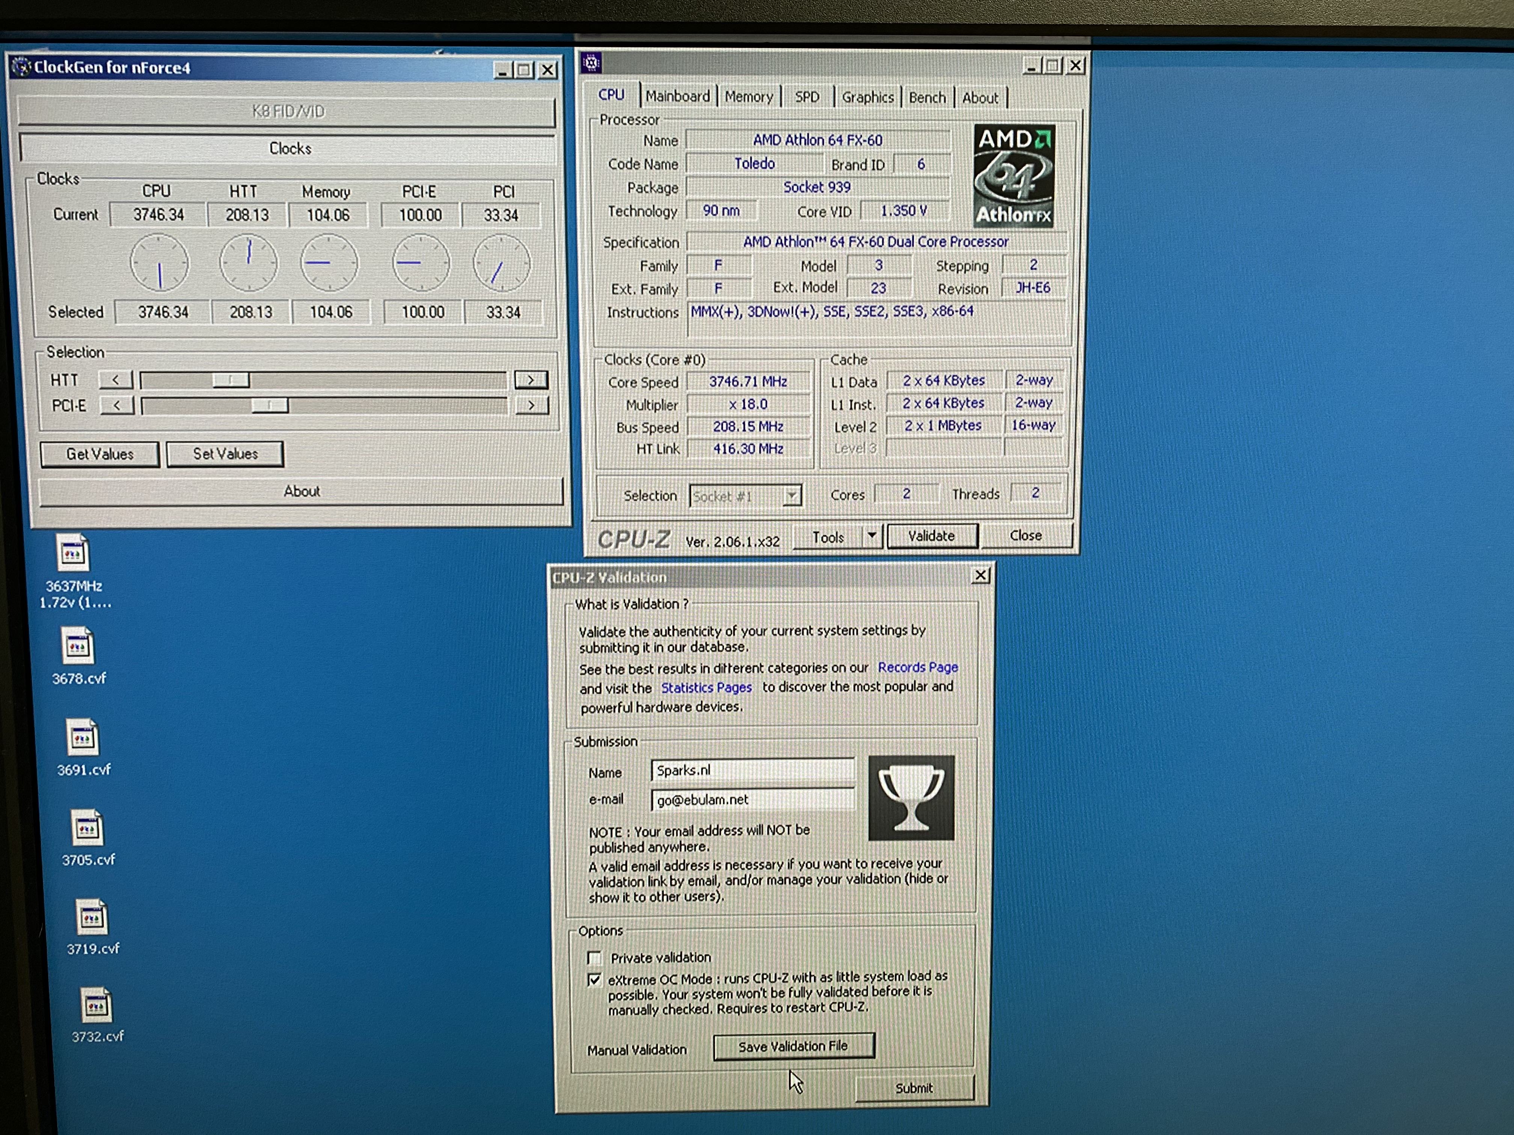The image size is (1514, 1135).
Task: Open the Socket #1 selection dropdown
Action: pos(792,495)
